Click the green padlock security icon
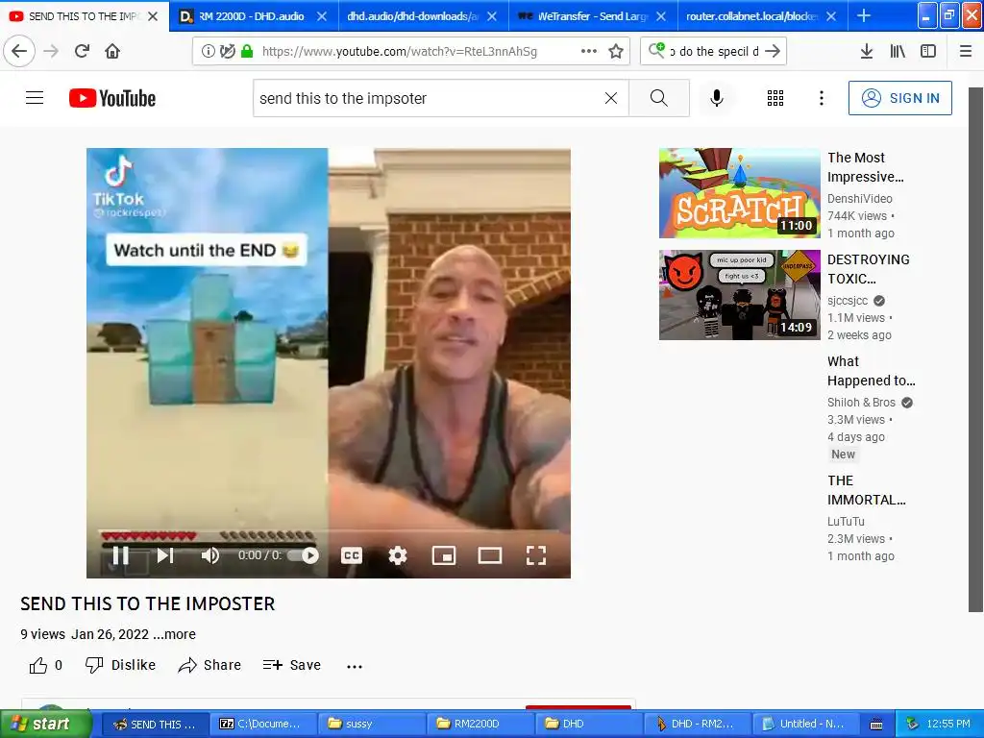This screenshot has height=738, width=984. pos(247,52)
